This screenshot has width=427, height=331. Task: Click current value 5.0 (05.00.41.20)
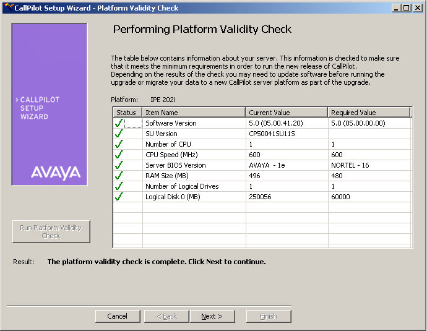click(x=276, y=123)
